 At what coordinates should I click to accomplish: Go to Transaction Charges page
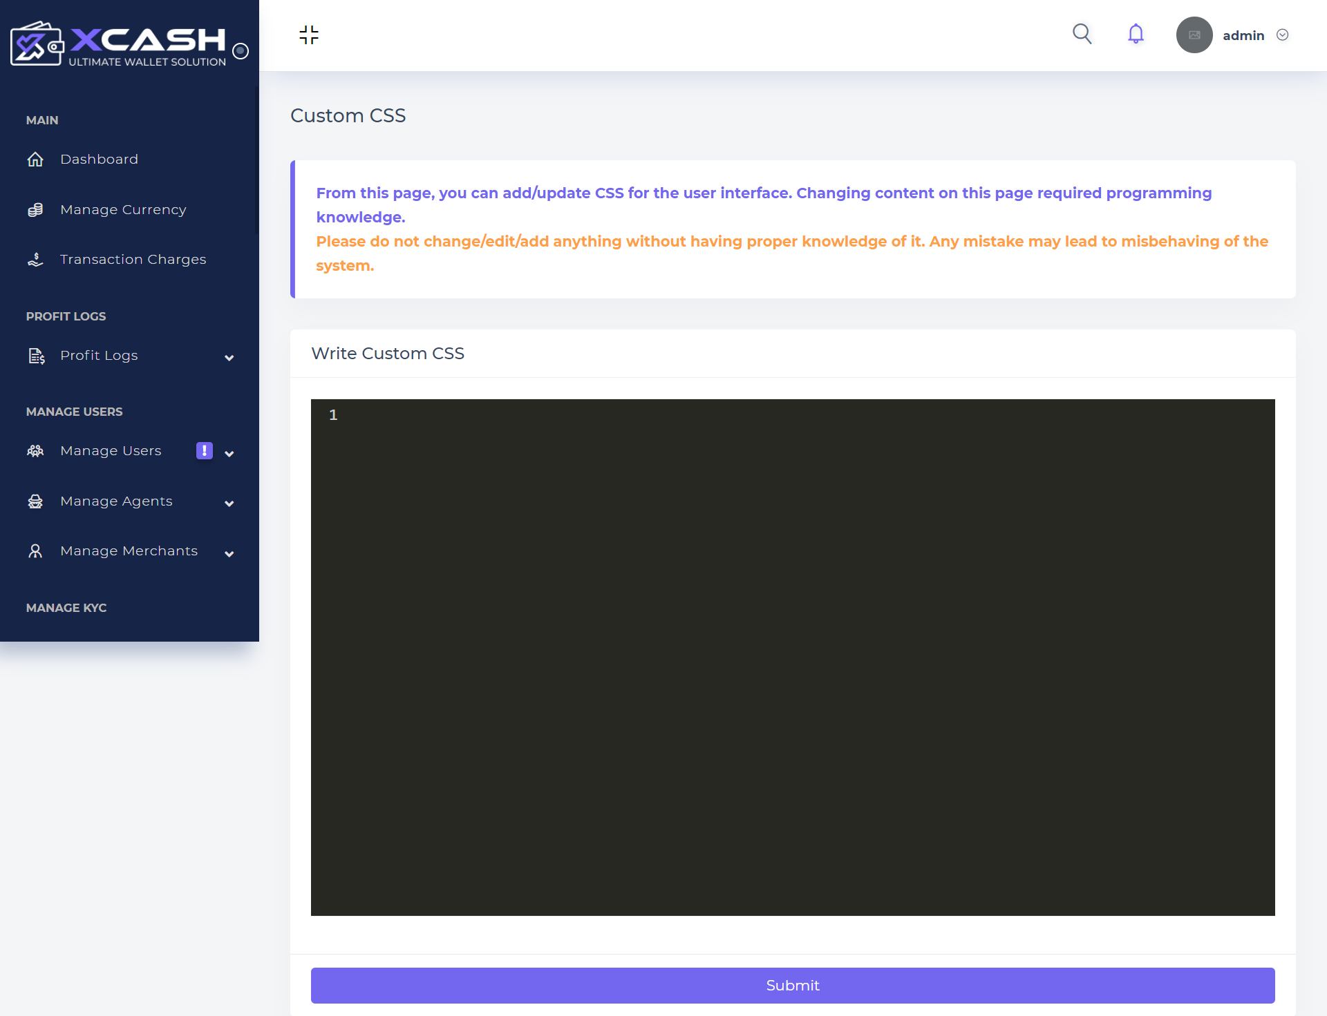tap(133, 260)
